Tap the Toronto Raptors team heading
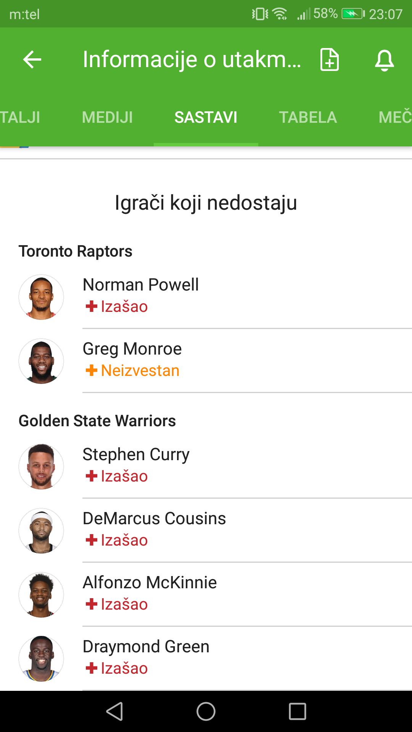 [x=76, y=252]
